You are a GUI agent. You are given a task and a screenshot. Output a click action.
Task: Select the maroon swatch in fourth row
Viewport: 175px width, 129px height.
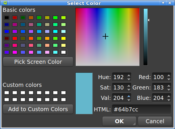pyautogui.click(x=7, y=38)
